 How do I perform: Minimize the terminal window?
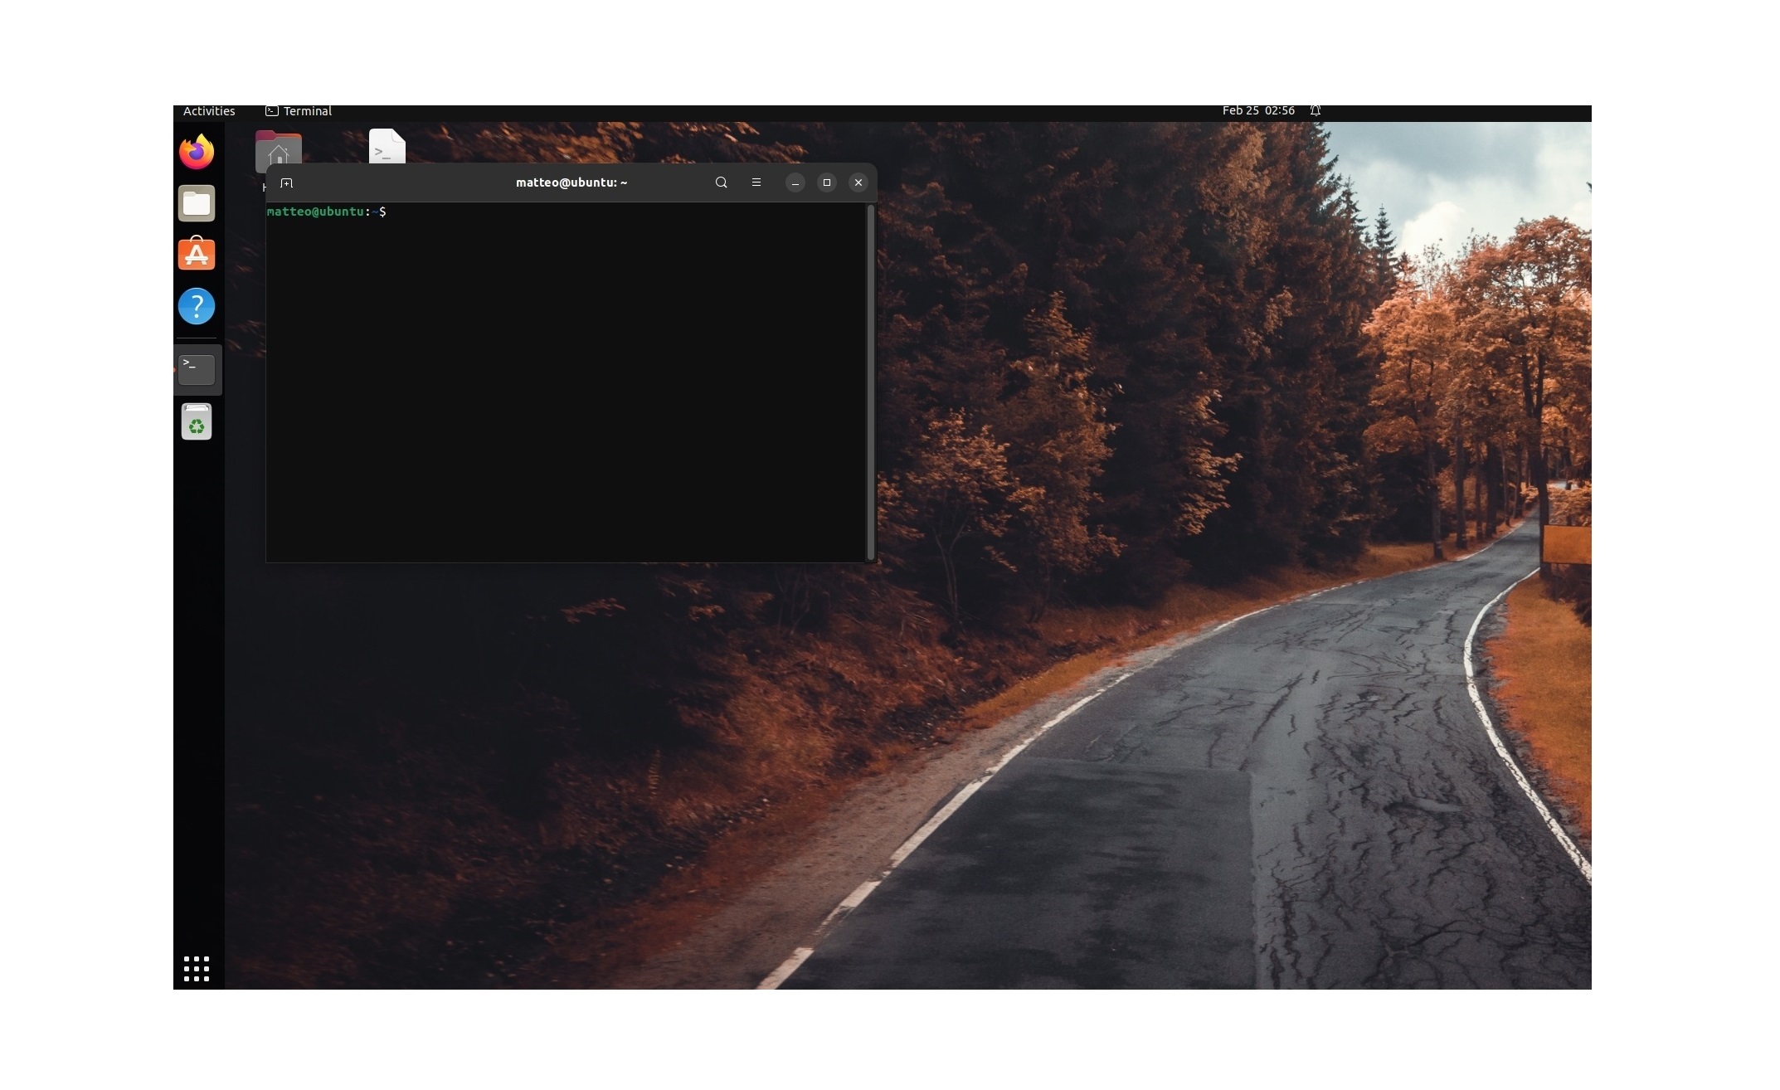(x=795, y=182)
